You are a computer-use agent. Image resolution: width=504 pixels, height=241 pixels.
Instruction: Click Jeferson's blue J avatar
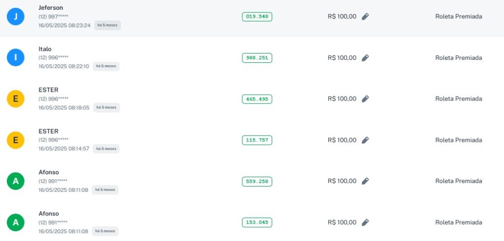click(16, 17)
